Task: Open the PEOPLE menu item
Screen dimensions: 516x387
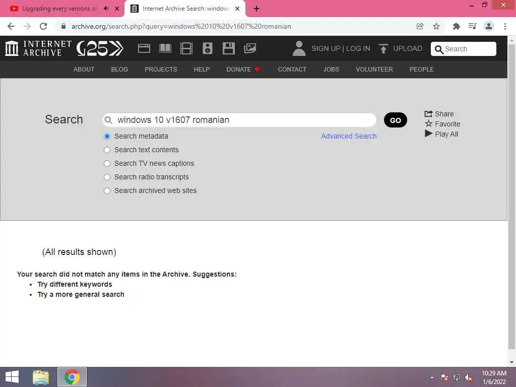Action: tap(422, 70)
